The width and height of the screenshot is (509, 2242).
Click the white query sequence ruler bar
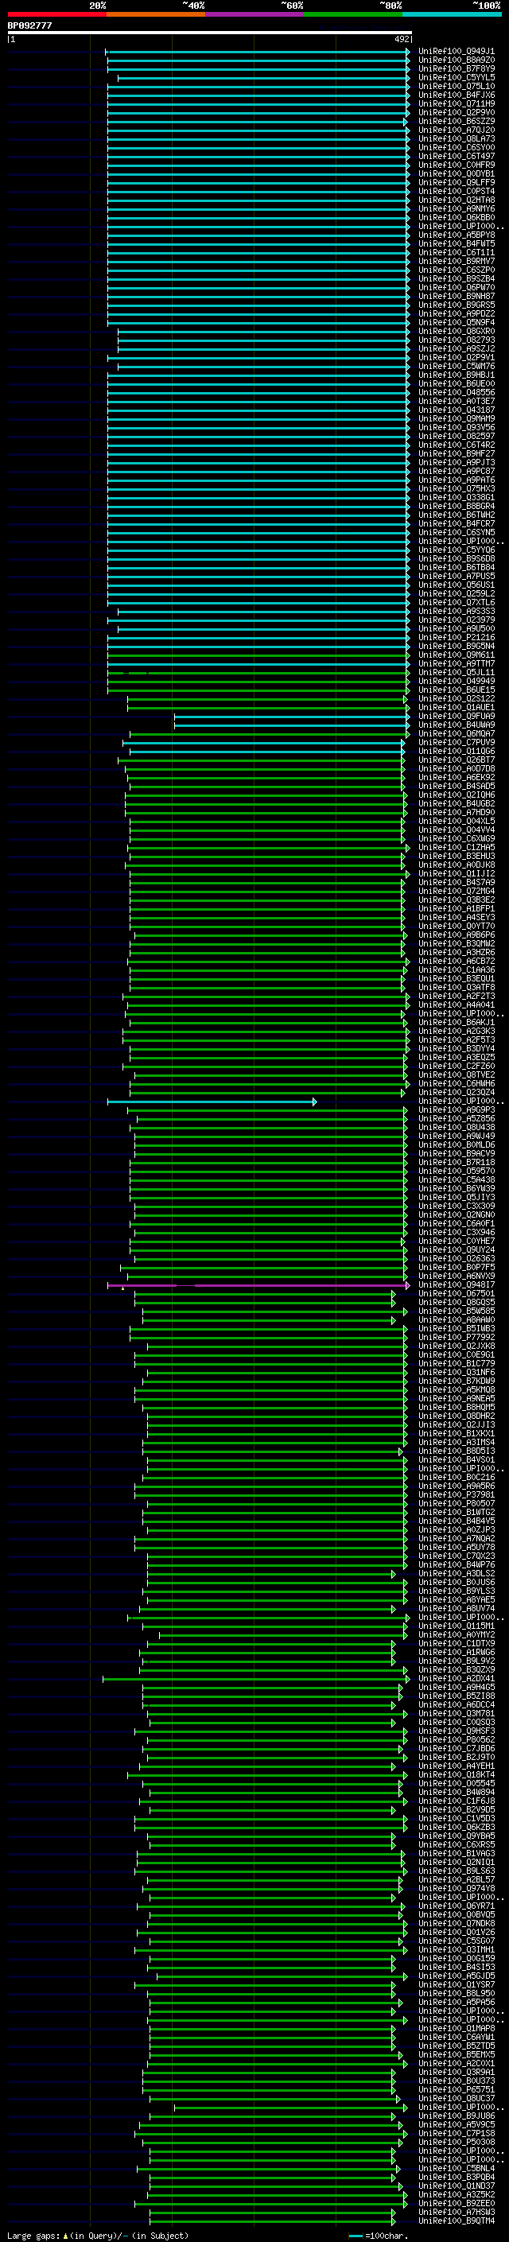point(210,32)
